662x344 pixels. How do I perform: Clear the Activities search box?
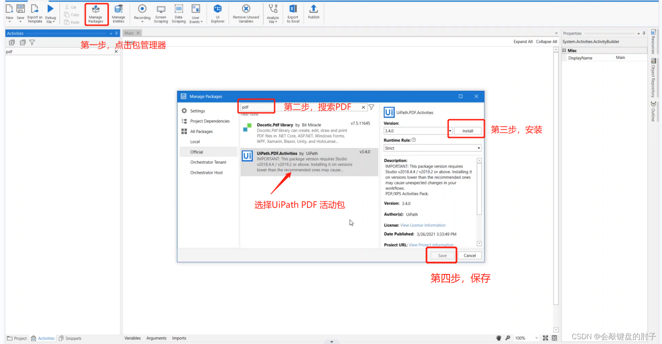point(116,52)
